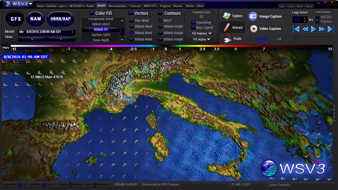Toggle the Map Legend checkbox
338x190 pixels.
click(193, 27)
